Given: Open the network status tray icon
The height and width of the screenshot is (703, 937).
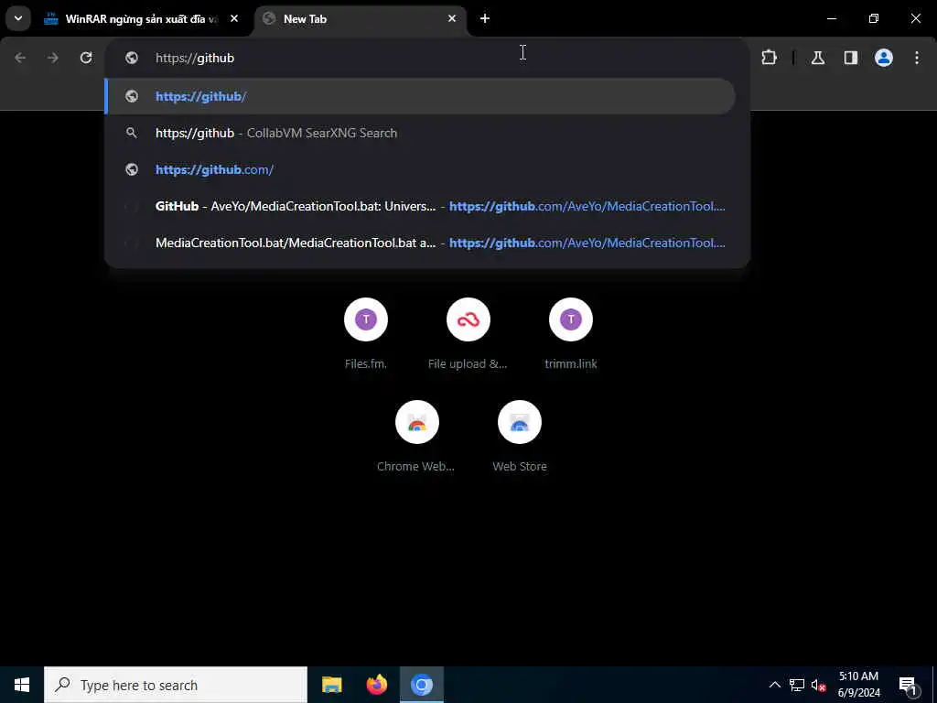Looking at the screenshot, I should click(x=797, y=685).
